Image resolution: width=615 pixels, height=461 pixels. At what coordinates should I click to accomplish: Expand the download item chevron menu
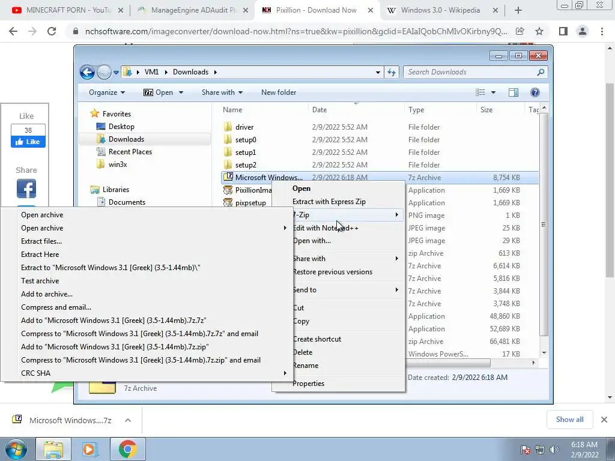click(128, 420)
